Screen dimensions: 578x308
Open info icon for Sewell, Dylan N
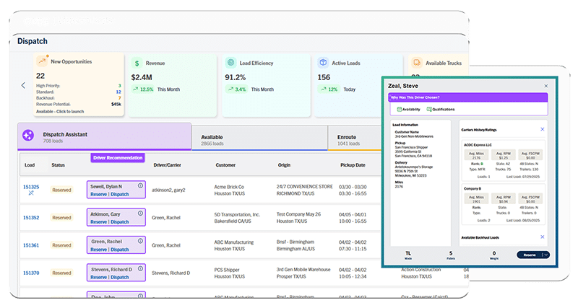(x=140, y=186)
